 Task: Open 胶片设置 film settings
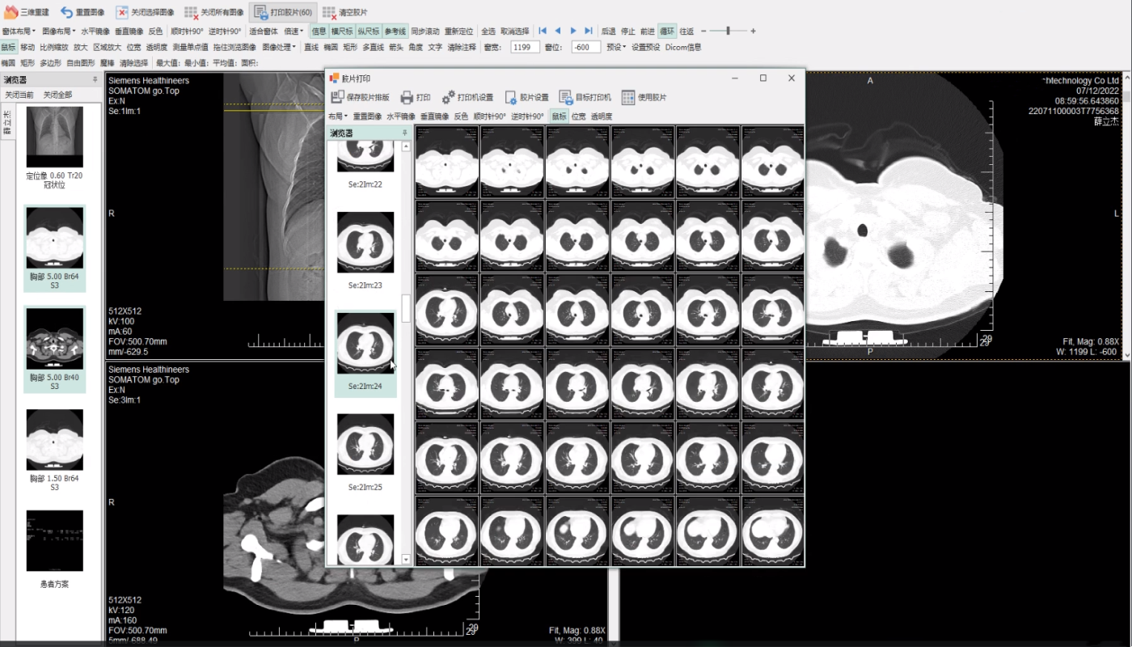click(526, 97)
